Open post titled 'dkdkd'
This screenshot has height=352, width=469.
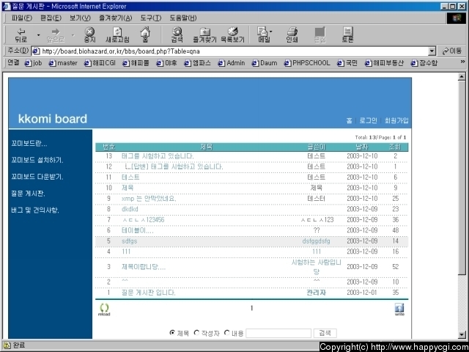(x=130, y=209)
